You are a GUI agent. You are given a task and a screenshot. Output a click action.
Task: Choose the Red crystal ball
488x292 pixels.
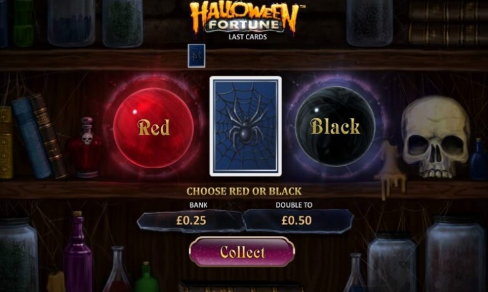(153, 128)
